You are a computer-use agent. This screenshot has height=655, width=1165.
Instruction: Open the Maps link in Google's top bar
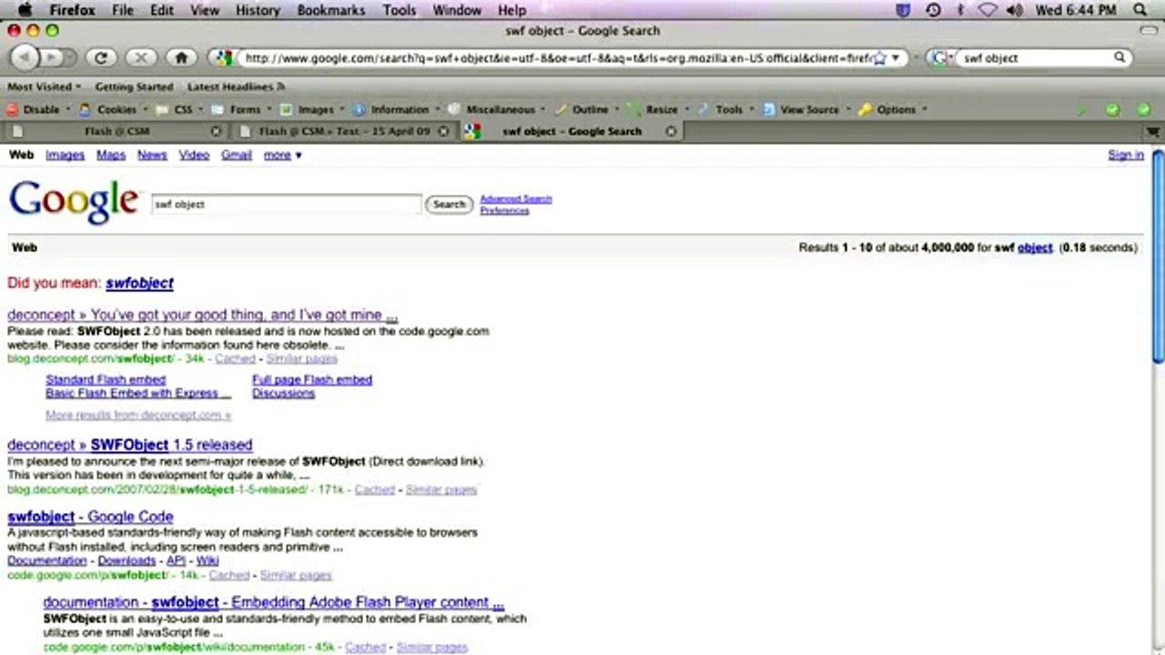point(111,155)
